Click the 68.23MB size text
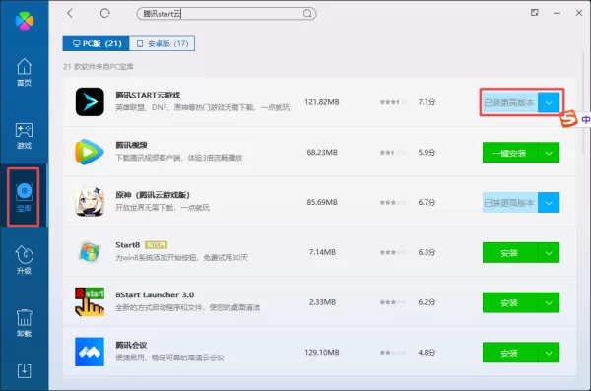 click(322, 152)
